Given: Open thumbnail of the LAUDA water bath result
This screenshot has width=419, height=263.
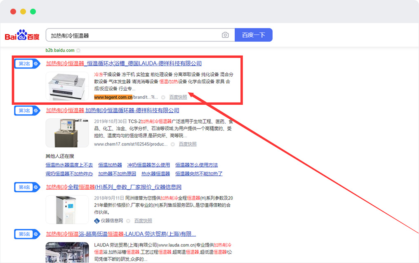Looking at the screenshot, I should pos(67,86).
